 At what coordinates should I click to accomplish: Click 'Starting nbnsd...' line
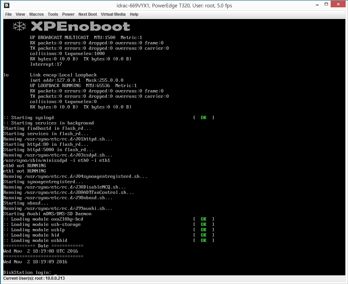pos(26,203)
